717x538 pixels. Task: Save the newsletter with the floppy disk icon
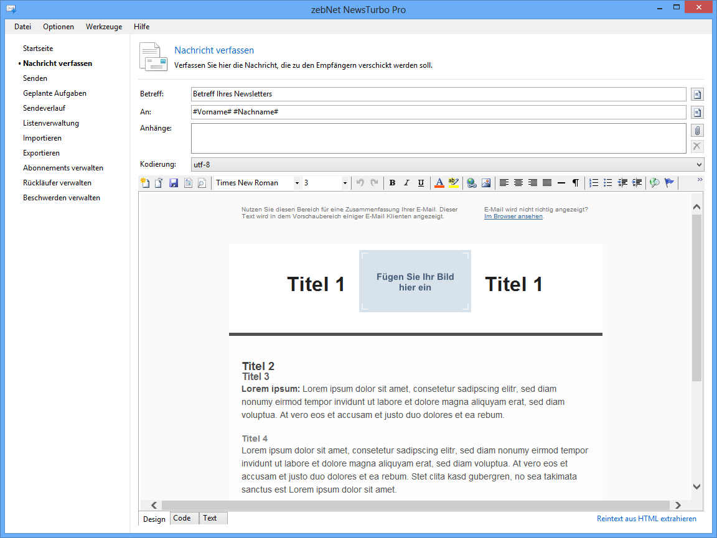tap(173, 183)
